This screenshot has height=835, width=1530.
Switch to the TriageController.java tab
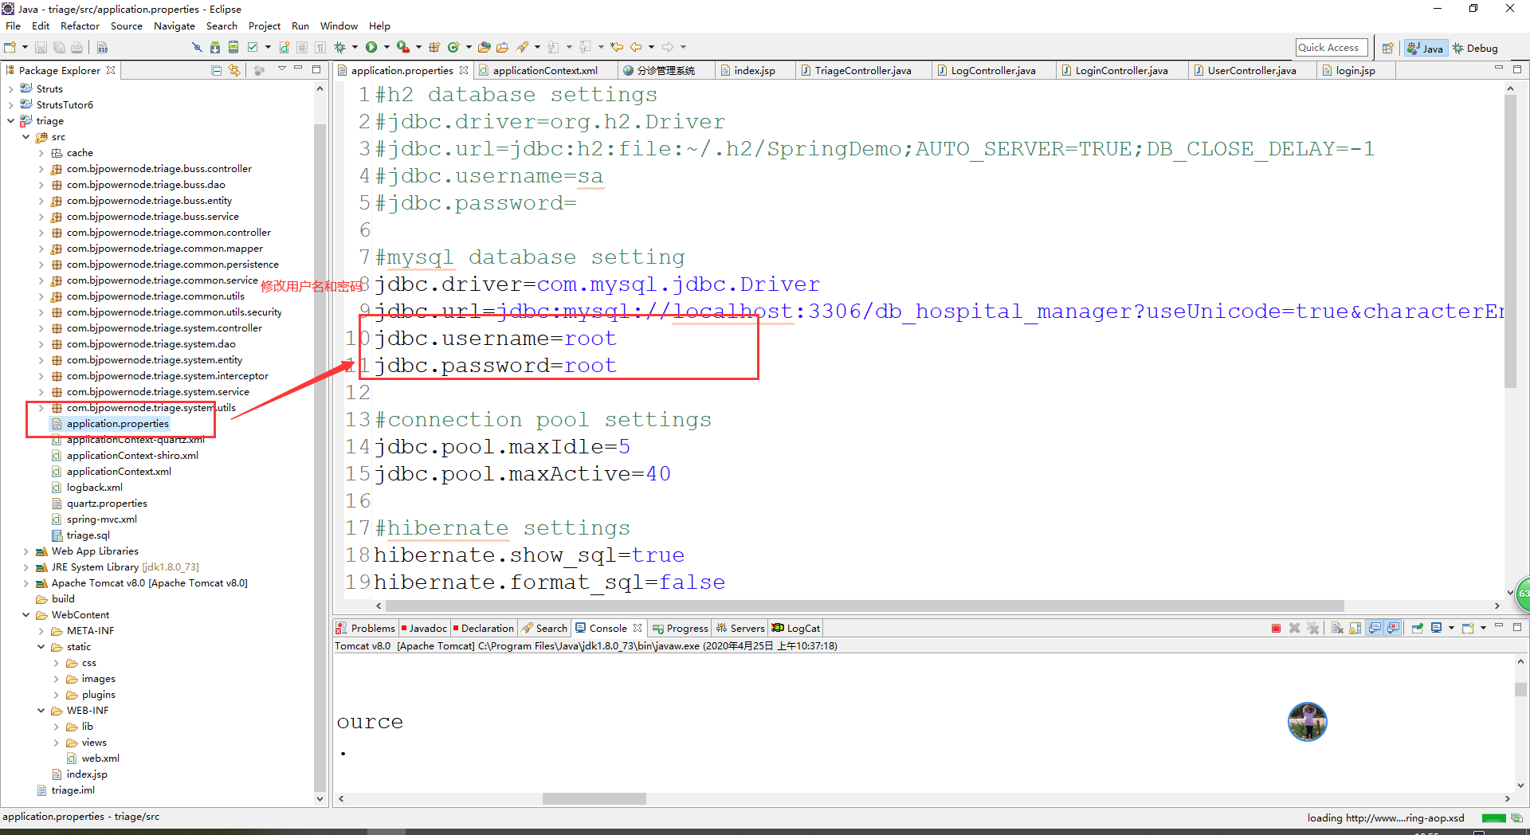click(x=862, y=71)
